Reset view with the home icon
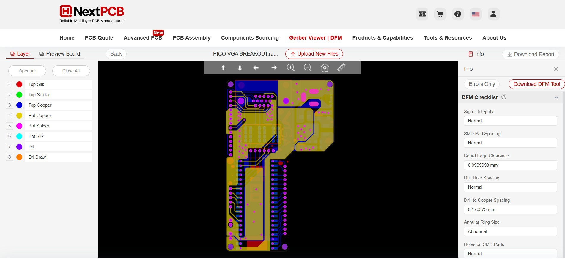Screen dimensions: 565x262 coord(325,68)
